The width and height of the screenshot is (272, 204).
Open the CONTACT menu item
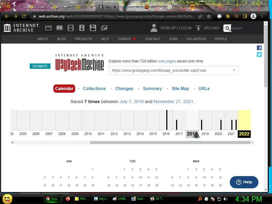[x=153, y=39]
